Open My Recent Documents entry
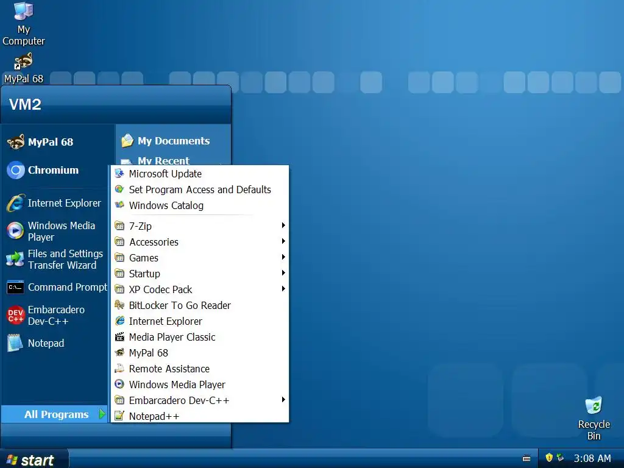This screenshot has height=468, width=624. [174, 161]
